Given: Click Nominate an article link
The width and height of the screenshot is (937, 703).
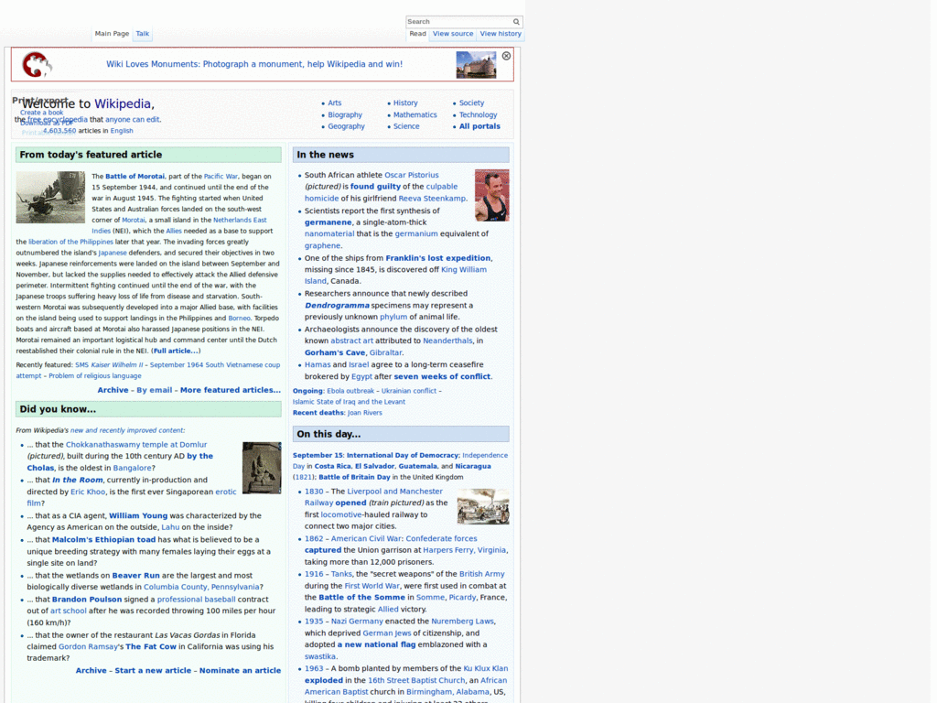Looking at the screenshot, I should [241, 671].
